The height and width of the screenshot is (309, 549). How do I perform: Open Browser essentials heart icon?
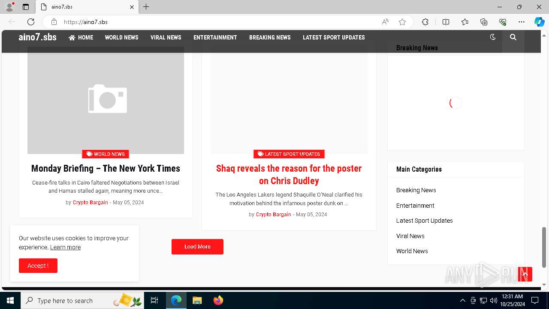click(x=503, y=22)
